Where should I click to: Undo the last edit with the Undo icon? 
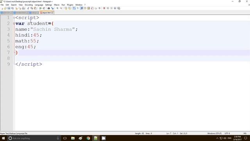pyautogui.click(x=40, y=8)
